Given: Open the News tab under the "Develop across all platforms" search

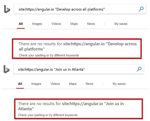Looking at the screenshot, I should point(91,24).
